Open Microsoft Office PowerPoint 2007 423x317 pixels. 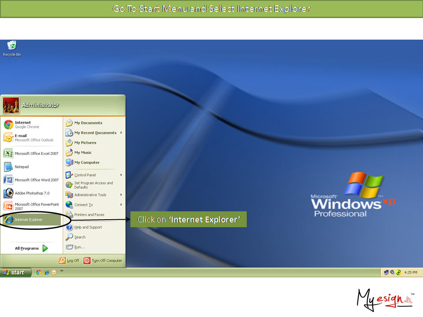pos(31,206)
